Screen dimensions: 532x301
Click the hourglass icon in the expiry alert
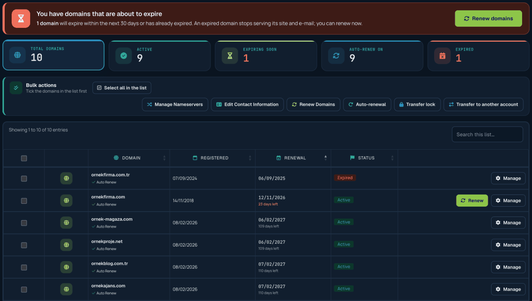(21, 18)
